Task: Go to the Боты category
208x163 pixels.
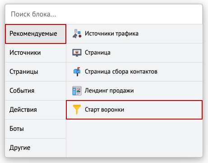Action: [x=36, y=129]
